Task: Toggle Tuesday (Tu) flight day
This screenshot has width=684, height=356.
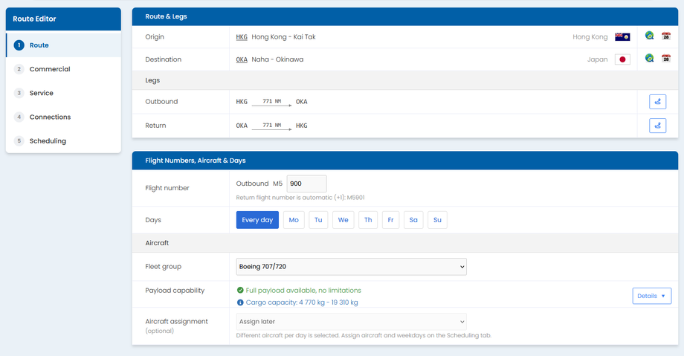Action: point(318,220)
